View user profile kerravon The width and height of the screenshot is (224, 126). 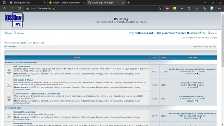click(x=190, y=87)
